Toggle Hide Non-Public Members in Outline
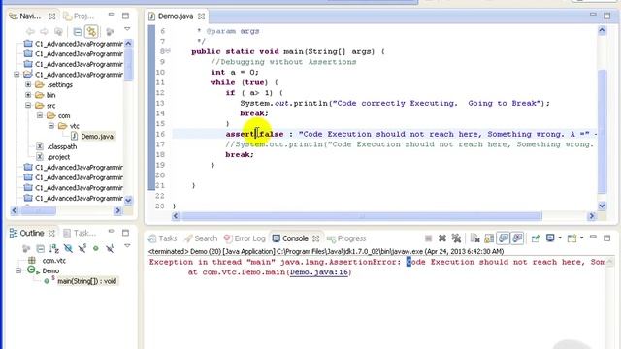621x349 pixels. click(95, 248)
